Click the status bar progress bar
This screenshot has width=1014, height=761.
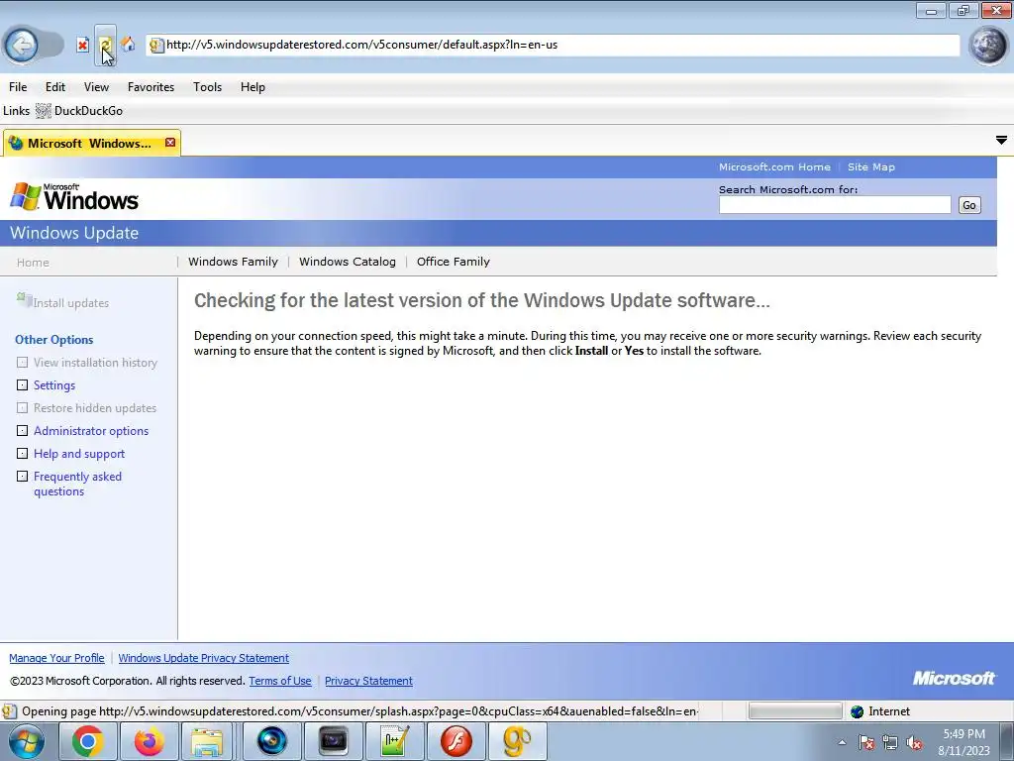pyautogui.click(x=795, y=711)
